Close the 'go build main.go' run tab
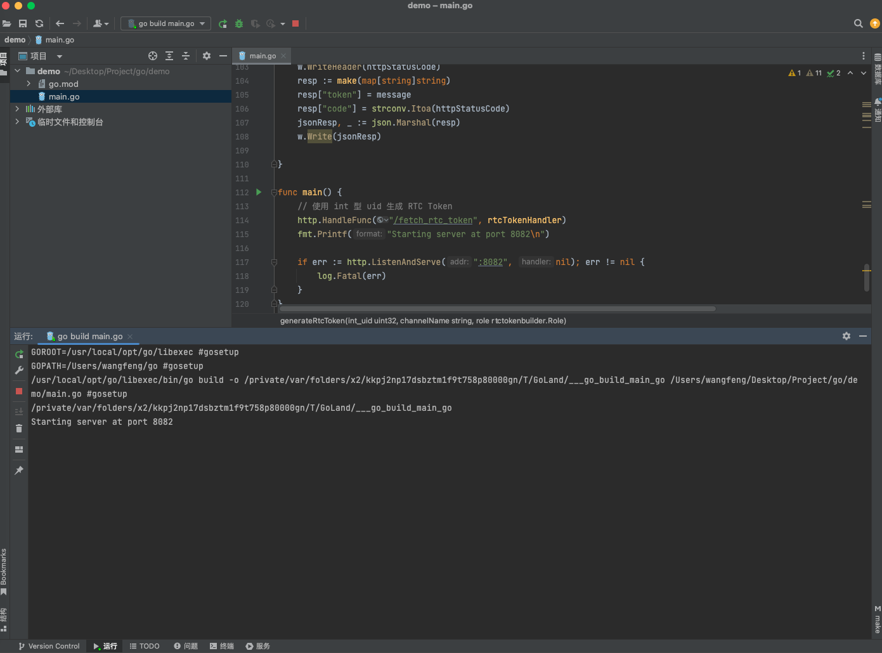 pyautogui.click(x=130, y=337)
